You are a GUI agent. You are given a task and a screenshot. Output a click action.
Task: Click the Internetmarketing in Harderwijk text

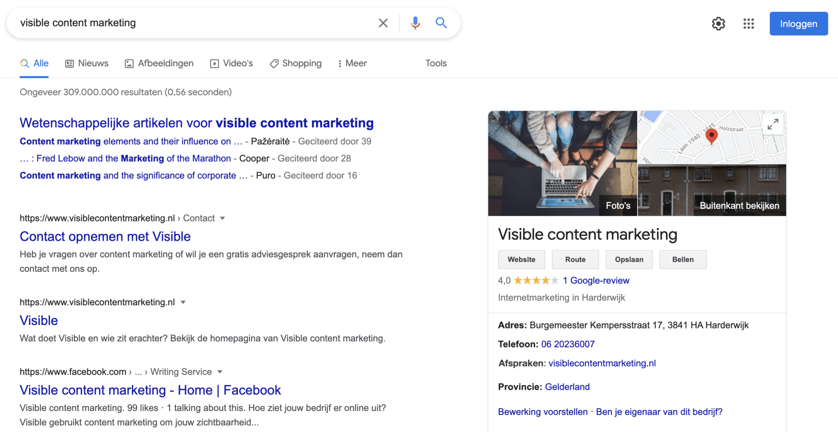coord(561,297)
